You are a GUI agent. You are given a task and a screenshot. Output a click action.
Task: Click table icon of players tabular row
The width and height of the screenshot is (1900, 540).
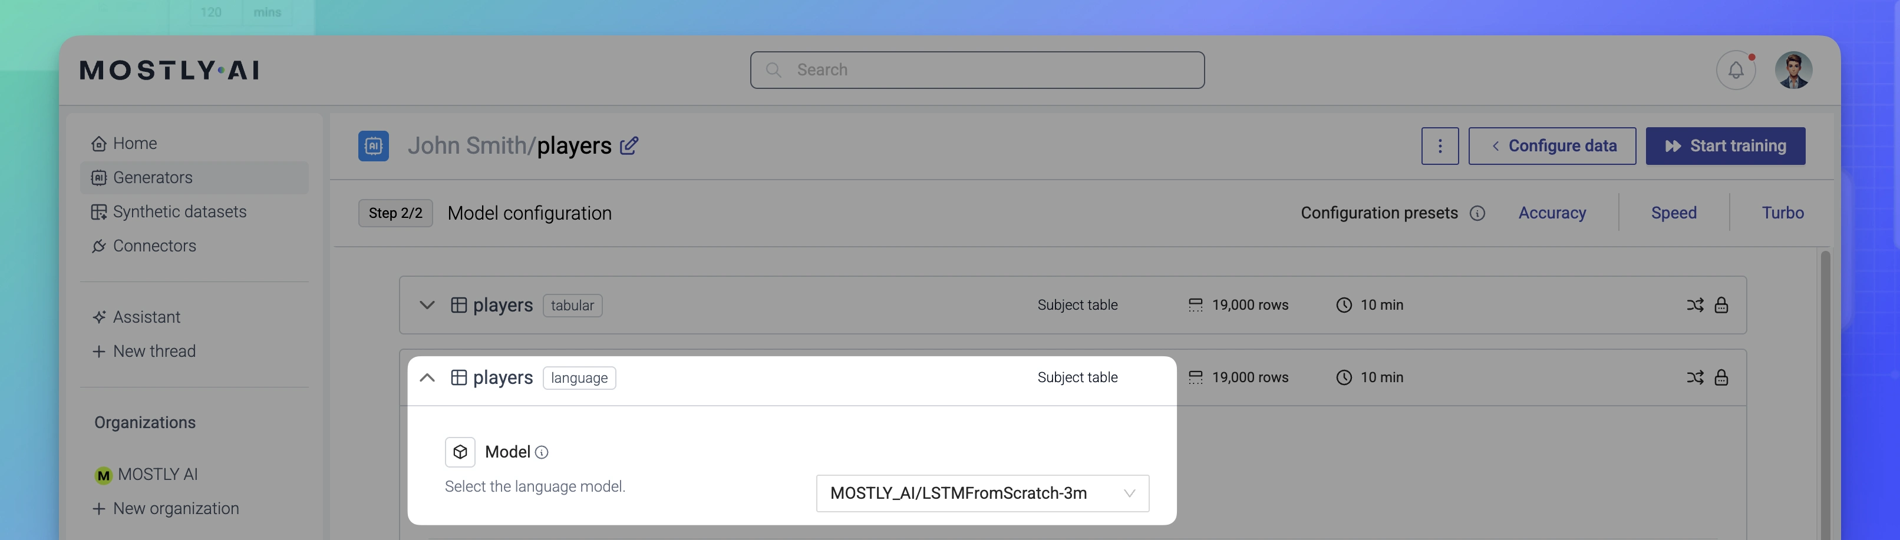pos(458,305)
